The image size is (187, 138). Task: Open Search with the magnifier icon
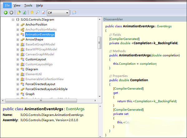point(37,12)
